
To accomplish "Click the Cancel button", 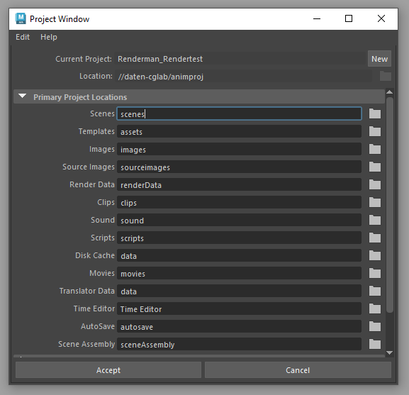I will click(x=298, y=370).
